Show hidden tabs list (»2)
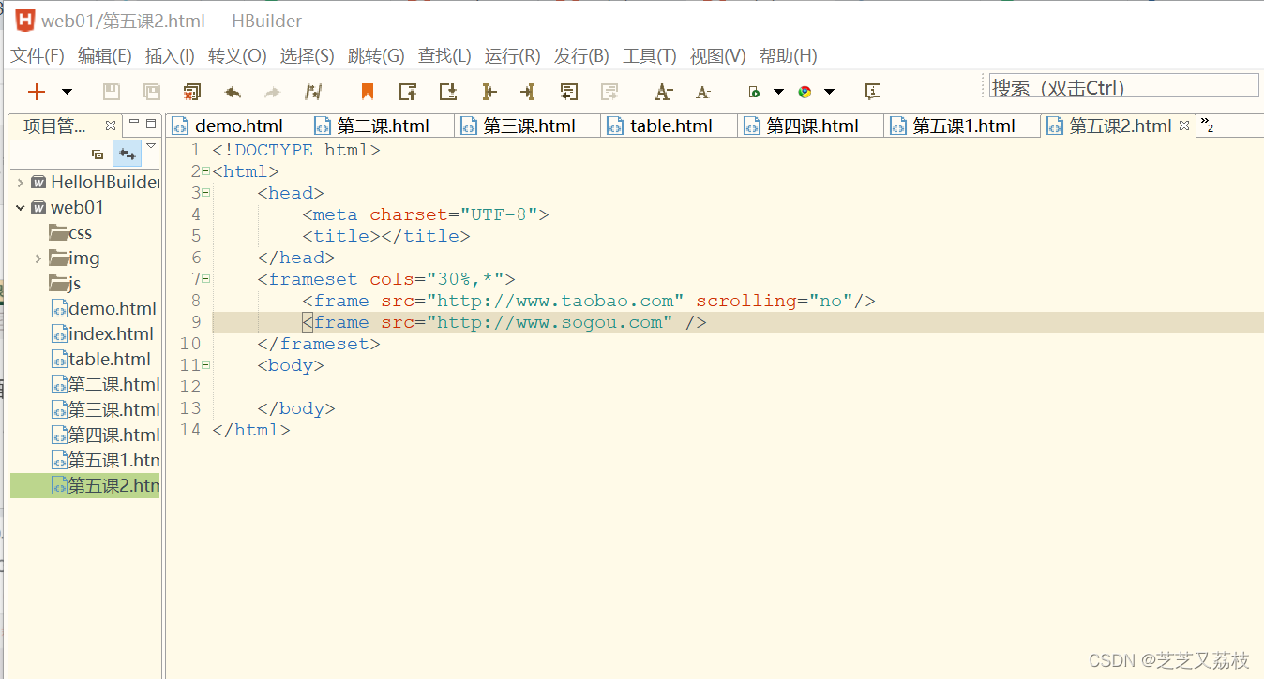This screenshot has width=1264, height=679. pos(1208,126)
